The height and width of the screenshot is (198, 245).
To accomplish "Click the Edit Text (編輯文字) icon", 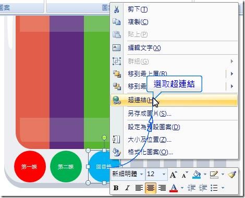I will 117,47.
